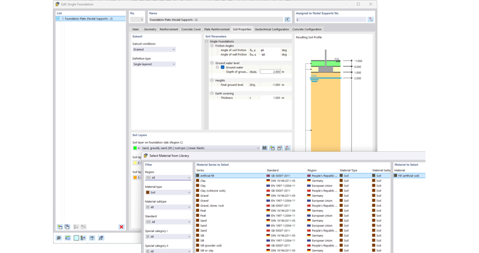Click the Series column header

tap(231, 170)
